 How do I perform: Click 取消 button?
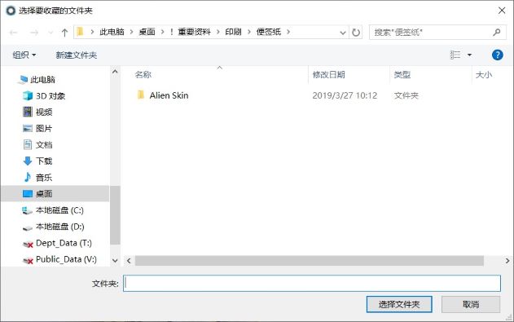(x=471, y=305)
